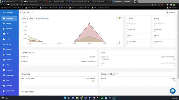179x100 pixels.
Task: Open the Inventory box icon
Action: [4, 70]
